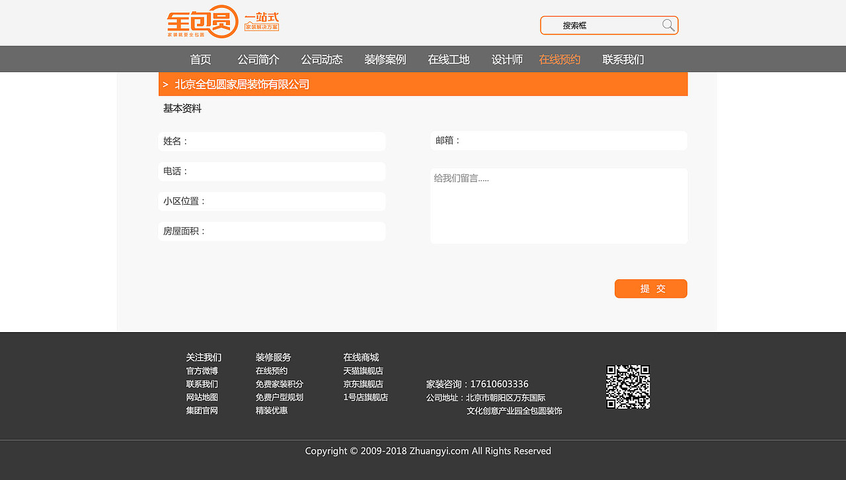Click the Copyright 2009-2018 Zhuangyi.com text

click(428, 451)
